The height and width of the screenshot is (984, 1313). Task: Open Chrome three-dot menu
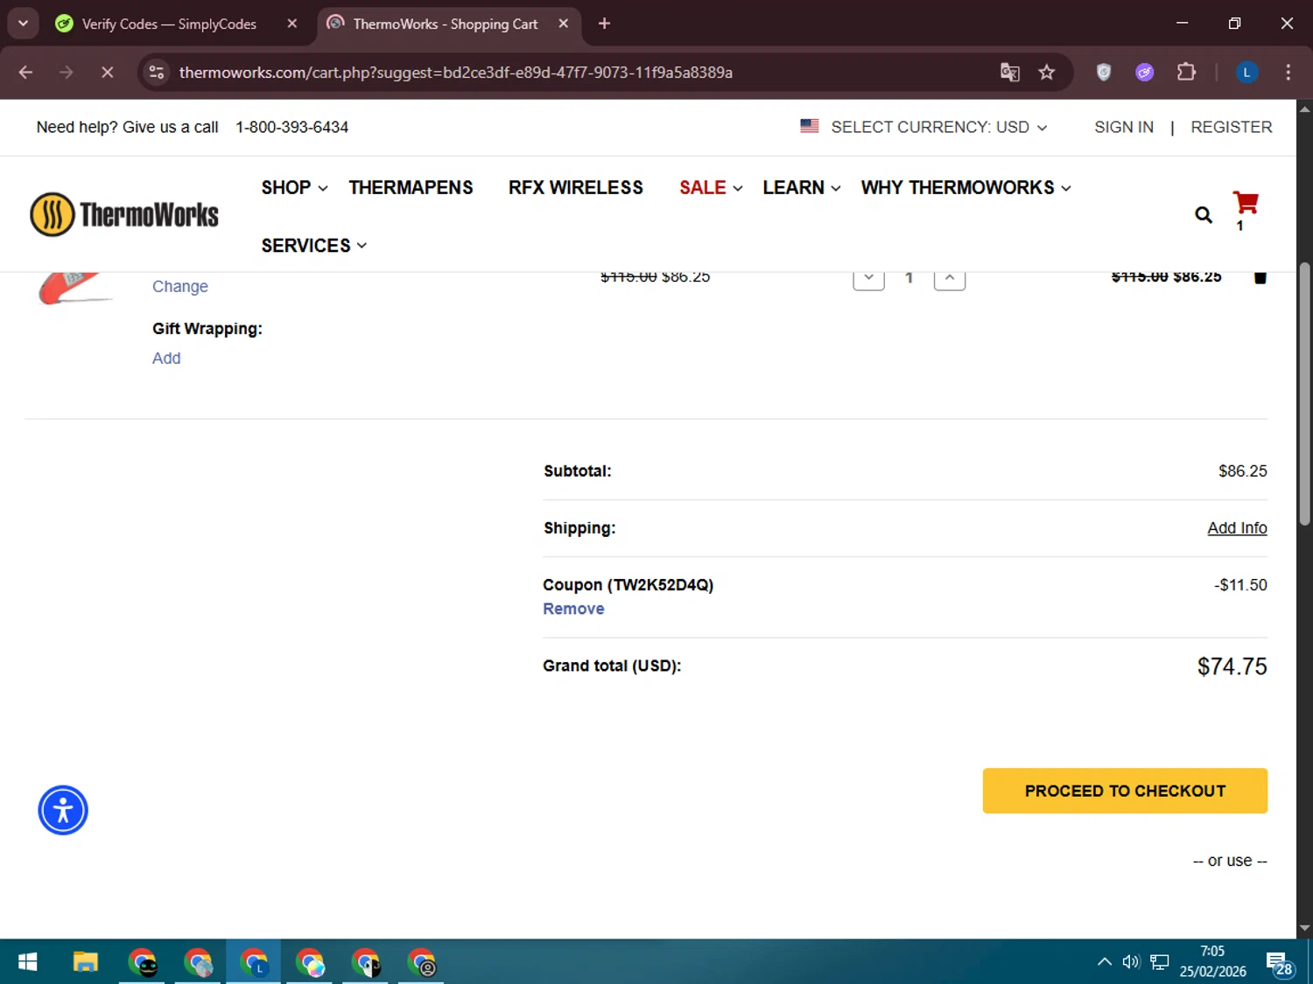(x=1288, y=73)
